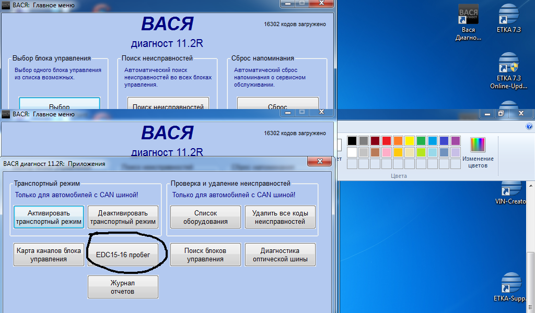Open the ETKA 7.3 Online-Update shortcut
The width and height of the screenshot is (535, 313).
(x=508, y=71)
